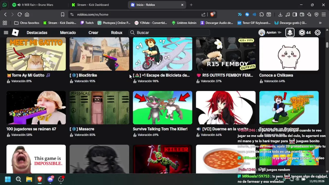Viewport: 329px width, 185px height.
Task: Open Leo AI sparkle icon
Action: (x=309, y=15)
